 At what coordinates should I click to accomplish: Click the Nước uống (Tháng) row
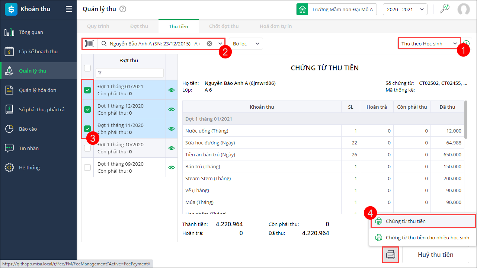pos(323,131)
